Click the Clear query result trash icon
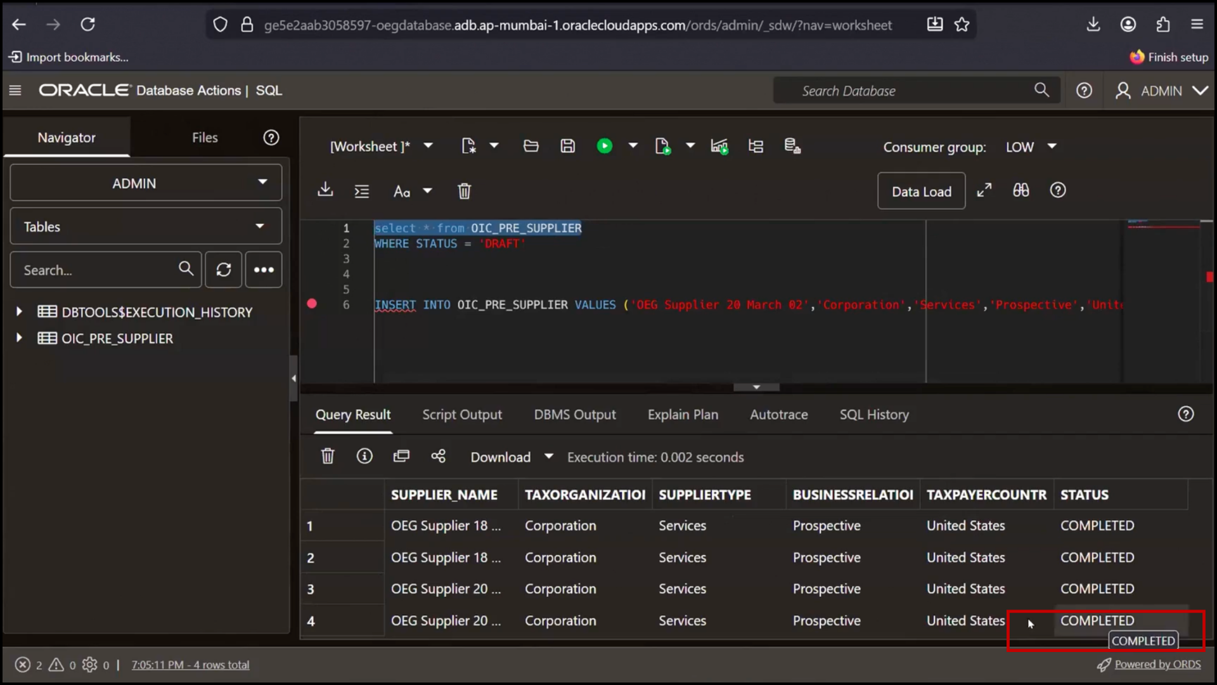This screenshot has height=685, width=1217. [328, 456]
